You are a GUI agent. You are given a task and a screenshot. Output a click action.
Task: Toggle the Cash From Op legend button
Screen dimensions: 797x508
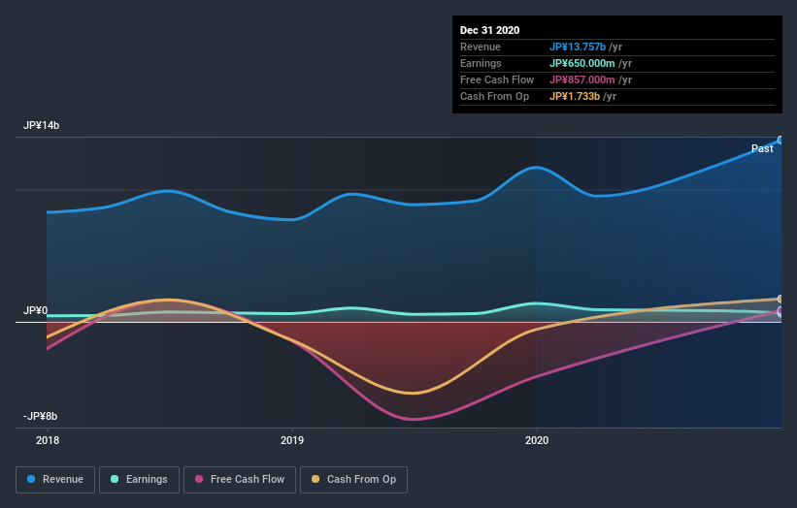(x=353, y=480)
